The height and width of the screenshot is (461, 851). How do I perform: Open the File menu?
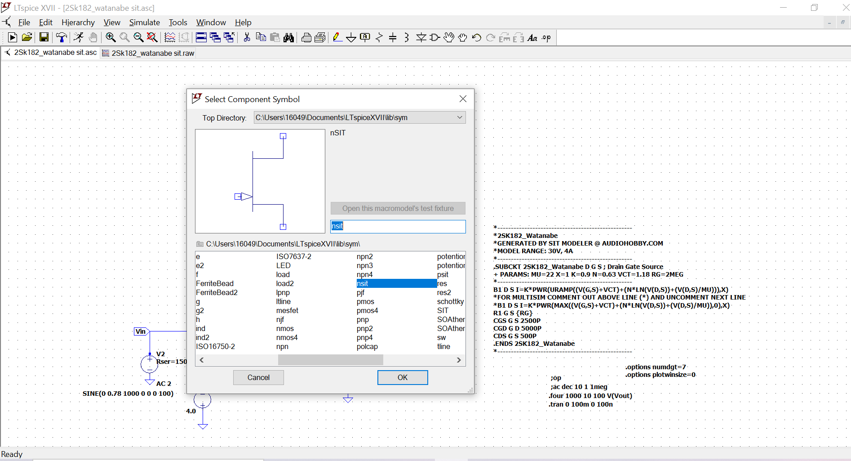point(24,22)
